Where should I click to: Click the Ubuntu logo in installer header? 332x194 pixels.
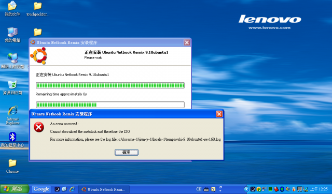coord(38,56)
